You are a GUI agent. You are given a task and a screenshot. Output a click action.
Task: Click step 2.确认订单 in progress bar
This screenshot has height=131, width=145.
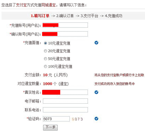[65, 16]
